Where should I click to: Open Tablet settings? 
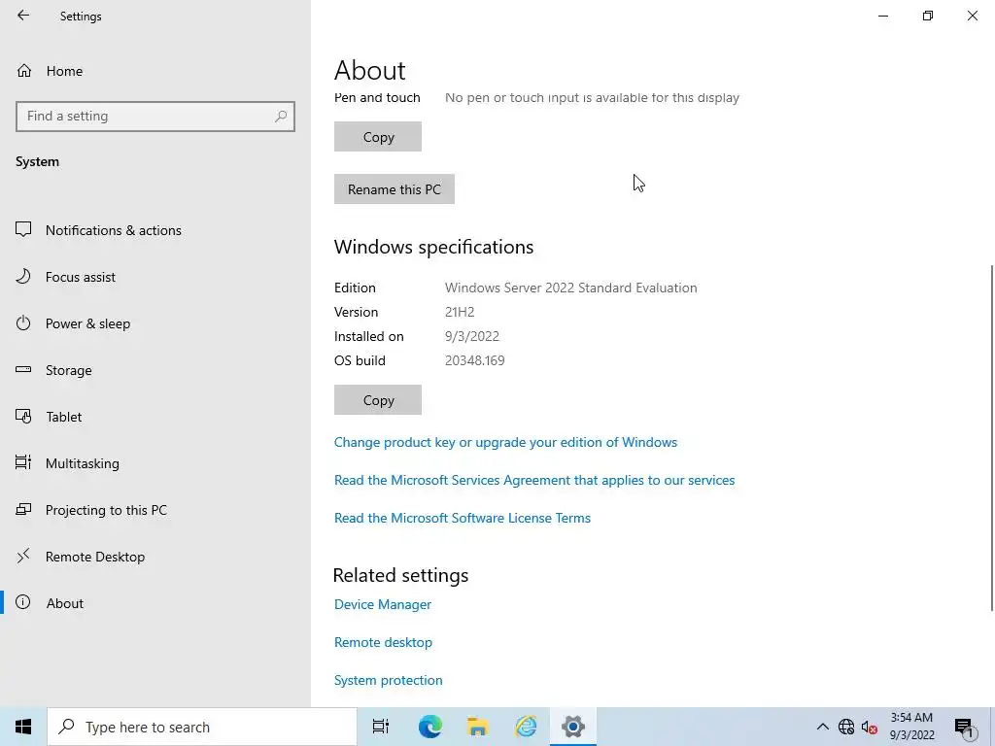[x=64, y=417]
